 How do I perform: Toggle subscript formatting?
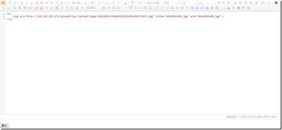51,3
